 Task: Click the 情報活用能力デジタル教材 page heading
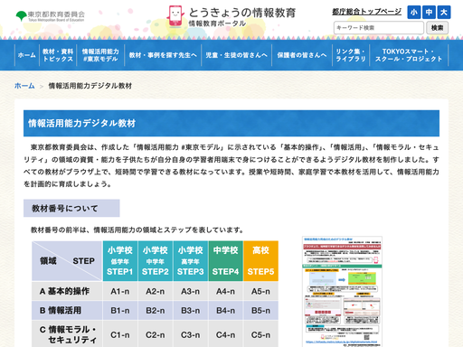(x=231, y=123)
